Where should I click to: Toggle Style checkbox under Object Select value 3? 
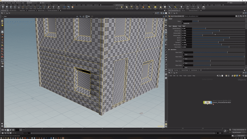(x=184, y=59)
